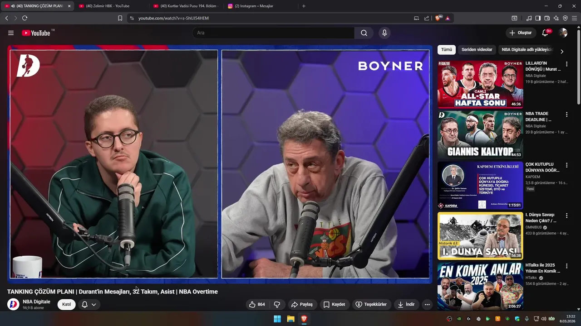Open options for HTalks 2025 video
The width and height of the screenshot is (581, 326).
point(566,266)
